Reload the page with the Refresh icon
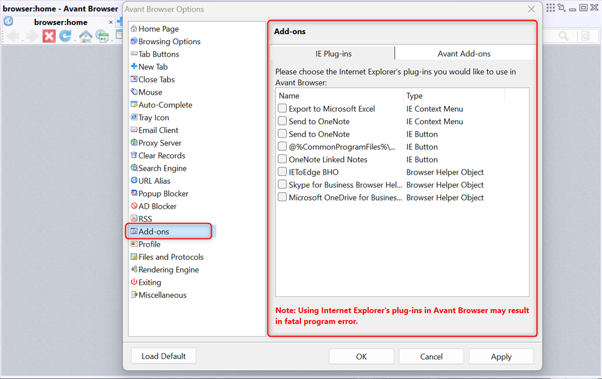The height and width of the screenshot is (379, 602). pyautogui.click(x=65, y=36)
